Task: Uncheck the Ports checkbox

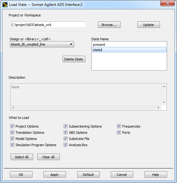Action: 119,133
